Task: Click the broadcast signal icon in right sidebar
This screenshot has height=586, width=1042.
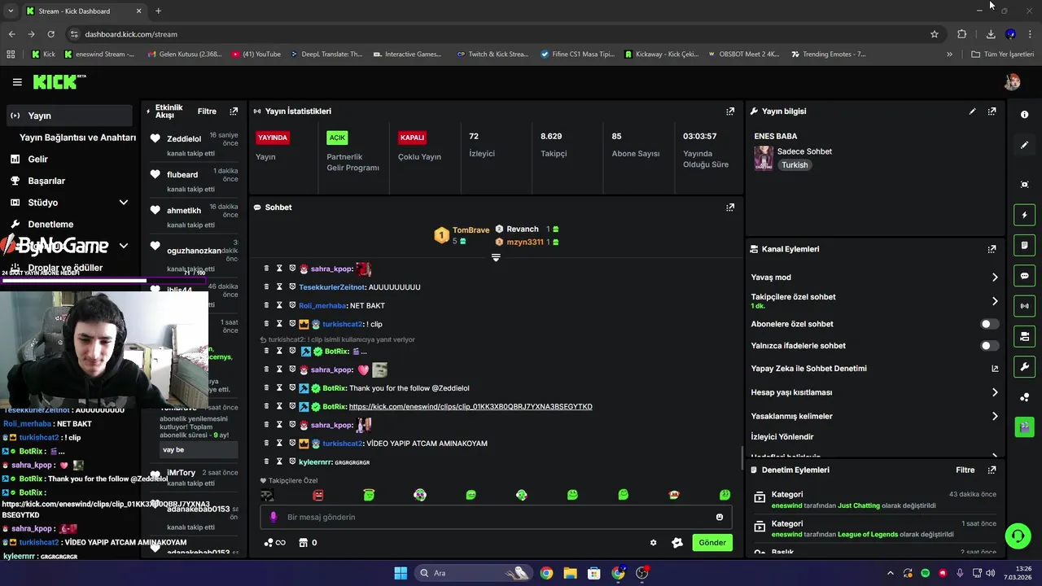Action: click(1025, 306)
